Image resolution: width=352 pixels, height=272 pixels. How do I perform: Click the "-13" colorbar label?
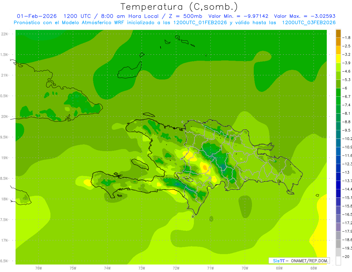[x=346, y=172]
